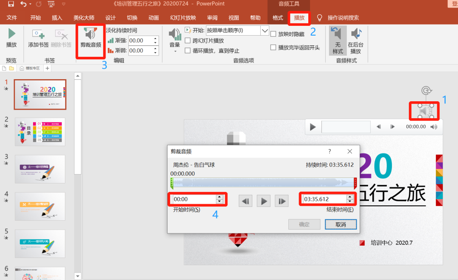This screenshot has height=280, width=458.
Task: Mute using mini player volume icon
Action: coord(434,127)
